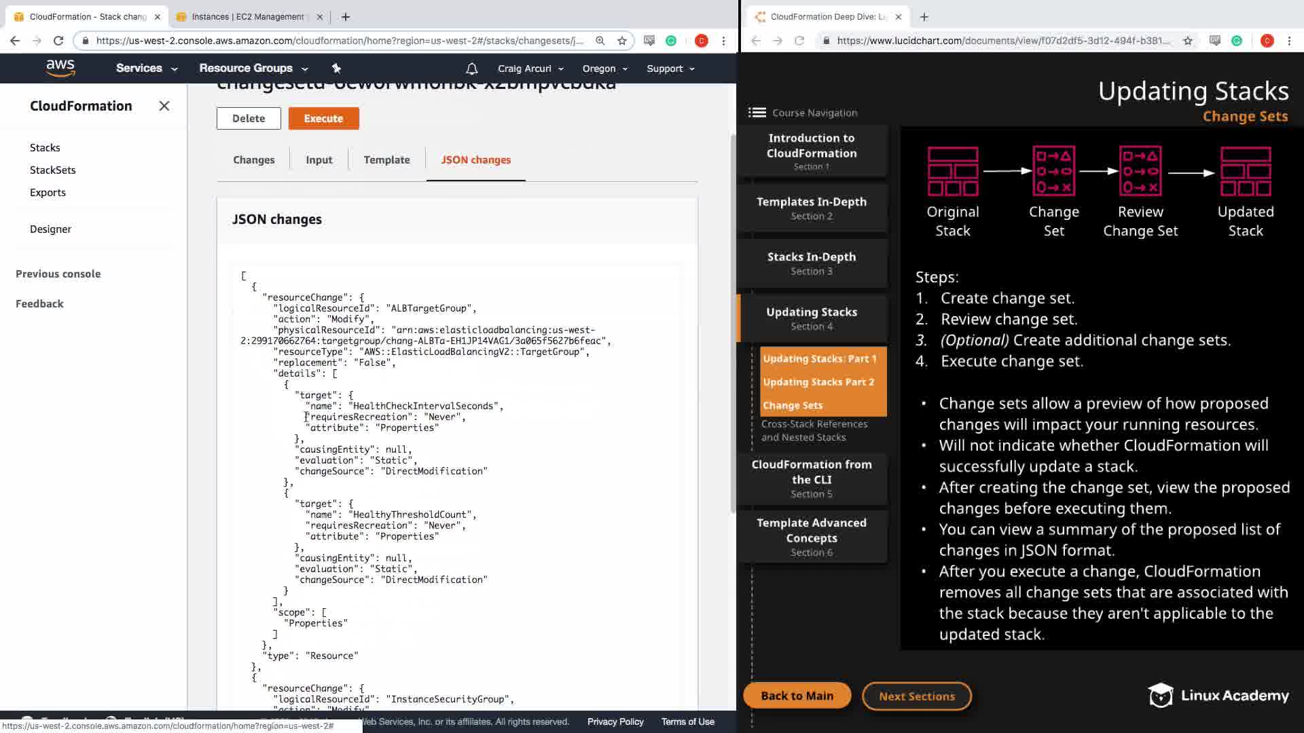Bookmark the Lucidchart page with star

click(1188, 41)
